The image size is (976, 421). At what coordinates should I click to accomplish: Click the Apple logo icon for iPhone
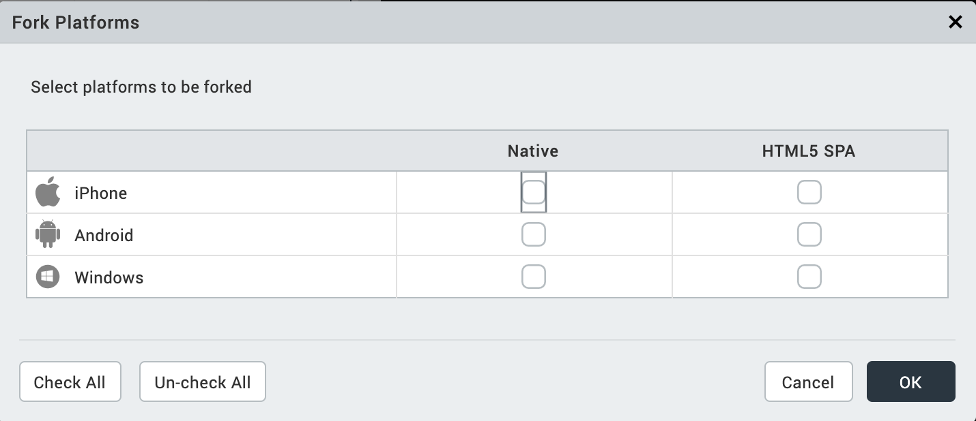pyautogui.click(x=48, y=192)
